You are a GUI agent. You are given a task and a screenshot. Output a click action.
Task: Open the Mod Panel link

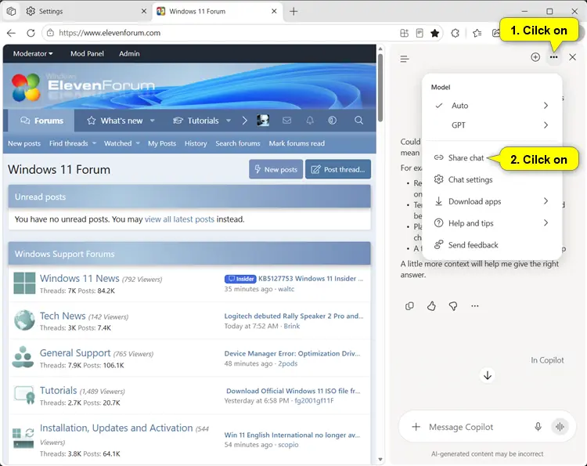coord(87,53)
